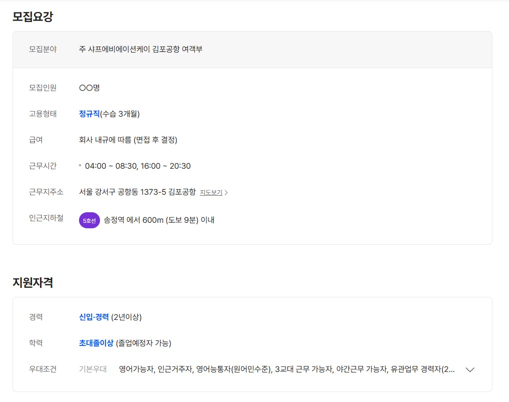
Task: Click the blue 정규직 employment type link
Action: [x=89, y=114]
